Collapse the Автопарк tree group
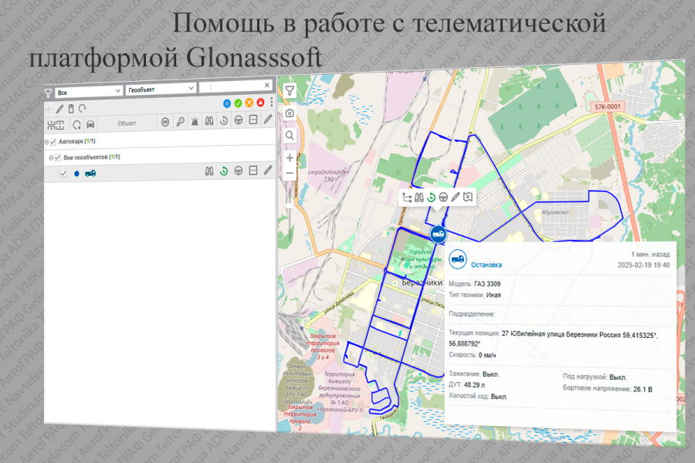Viewport: 695px width, 463px height. pyautogui.click(x=46, y=142)
